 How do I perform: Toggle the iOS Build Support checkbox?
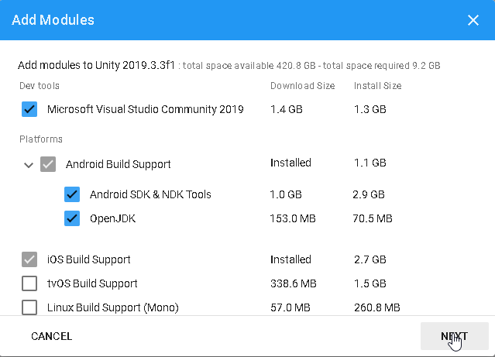[x=29, y=259]
